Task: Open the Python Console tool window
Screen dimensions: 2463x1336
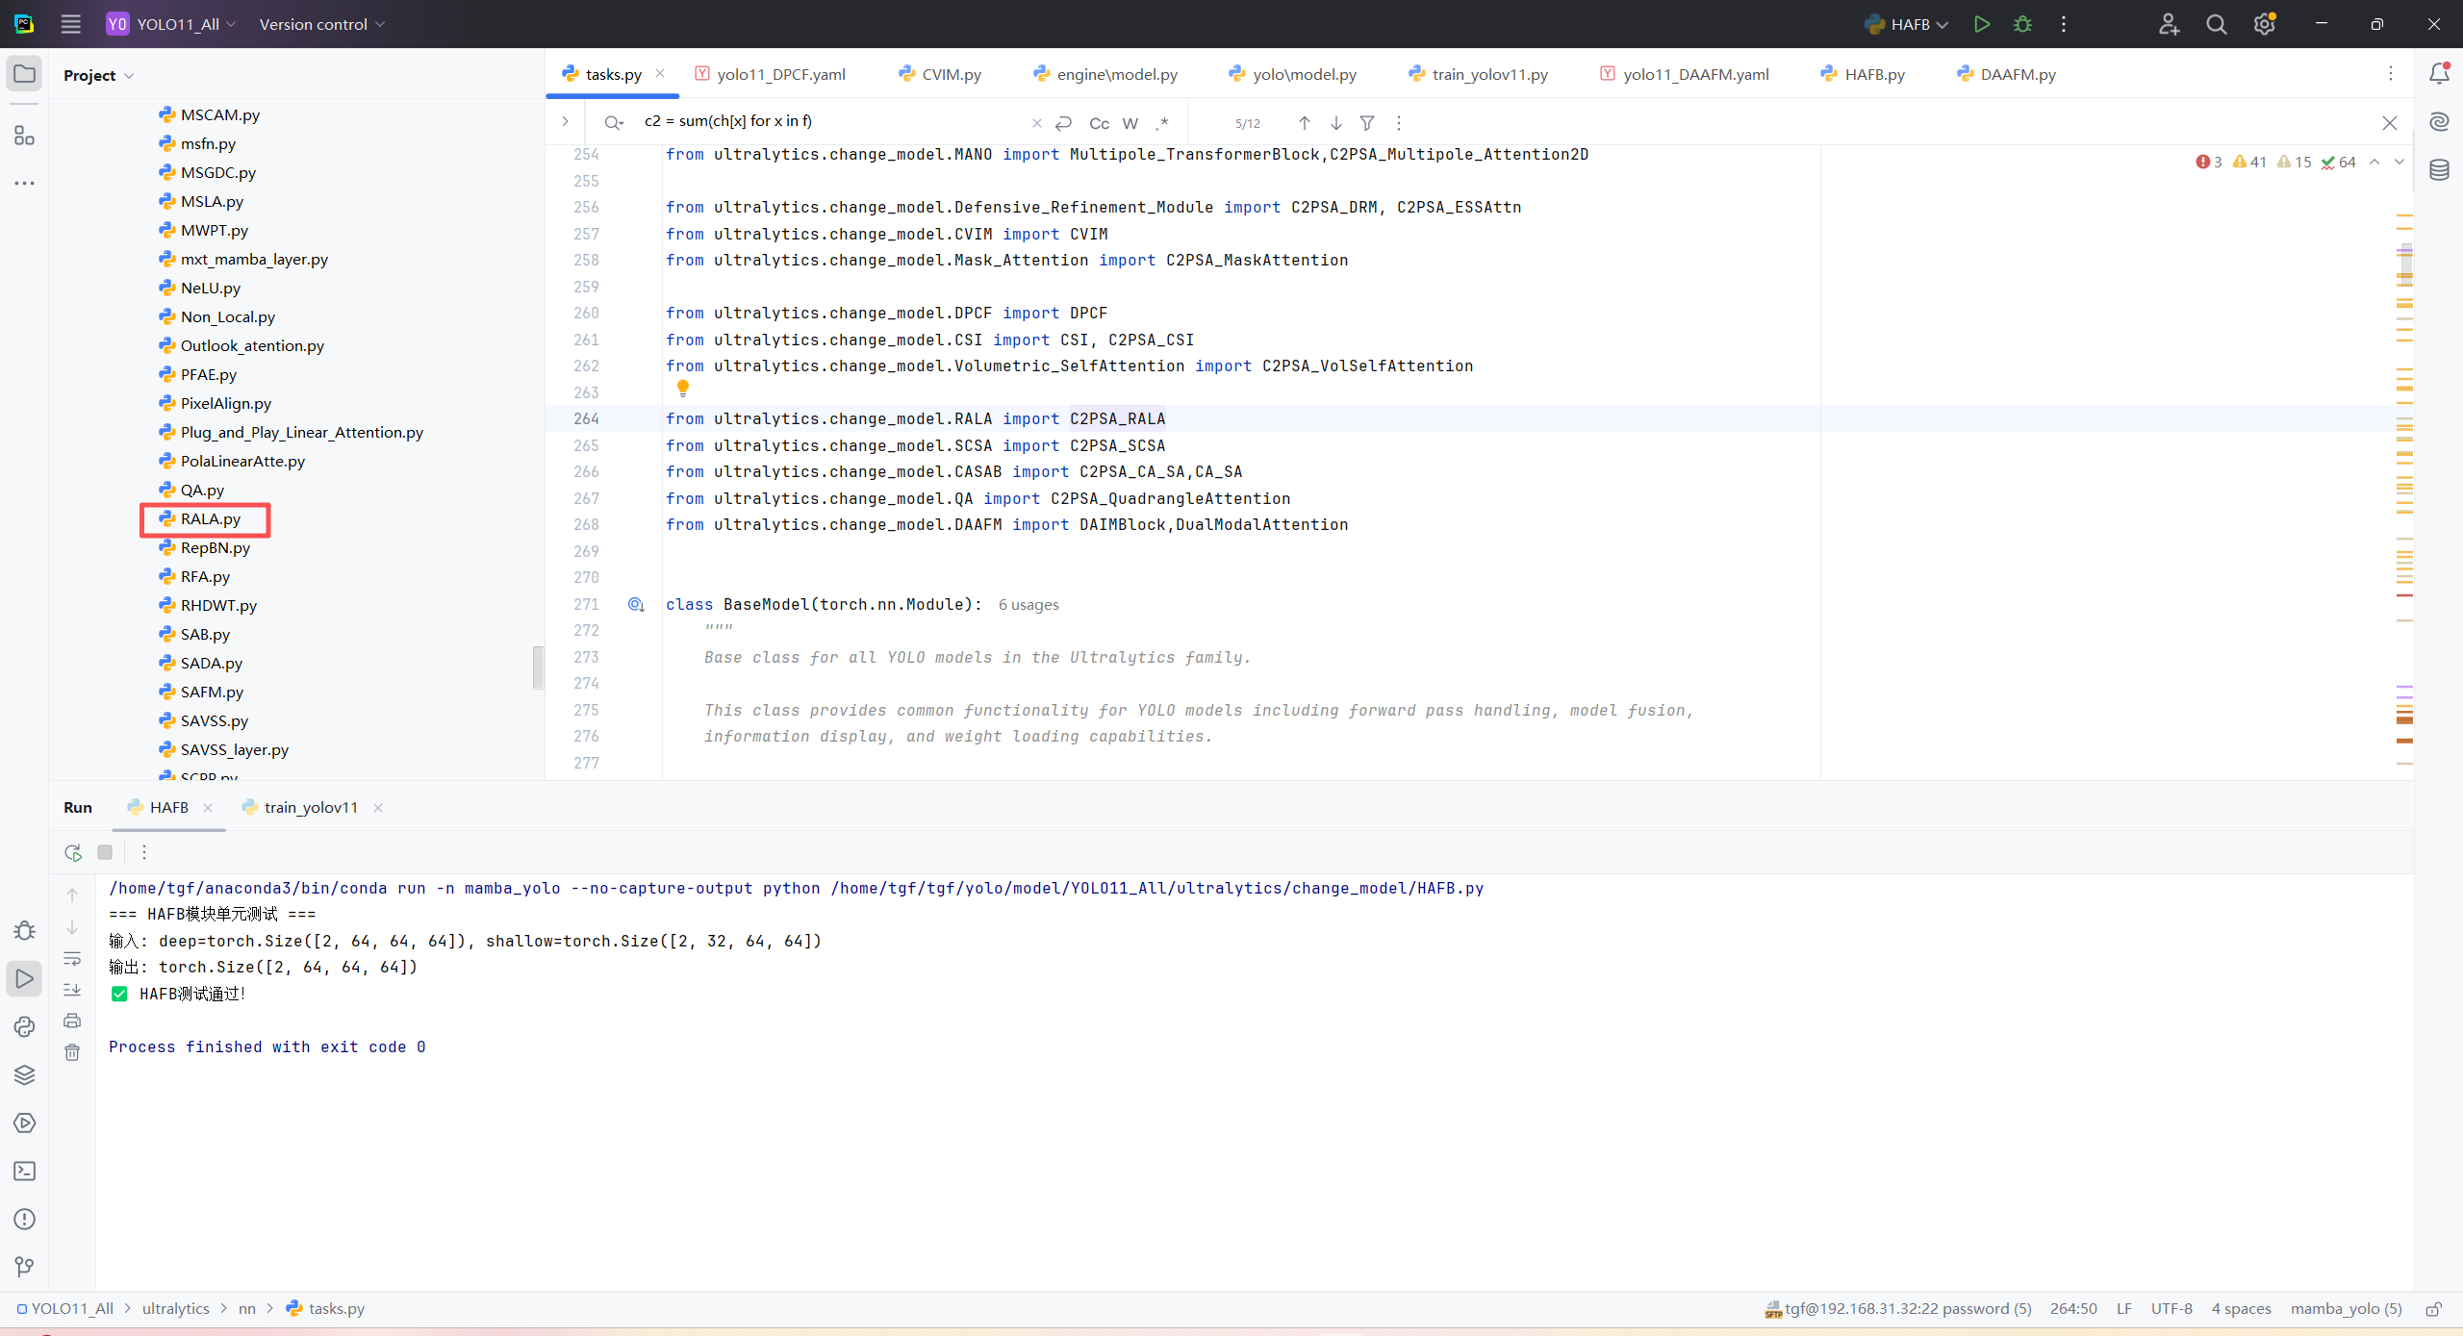Action: [24, 1026]
